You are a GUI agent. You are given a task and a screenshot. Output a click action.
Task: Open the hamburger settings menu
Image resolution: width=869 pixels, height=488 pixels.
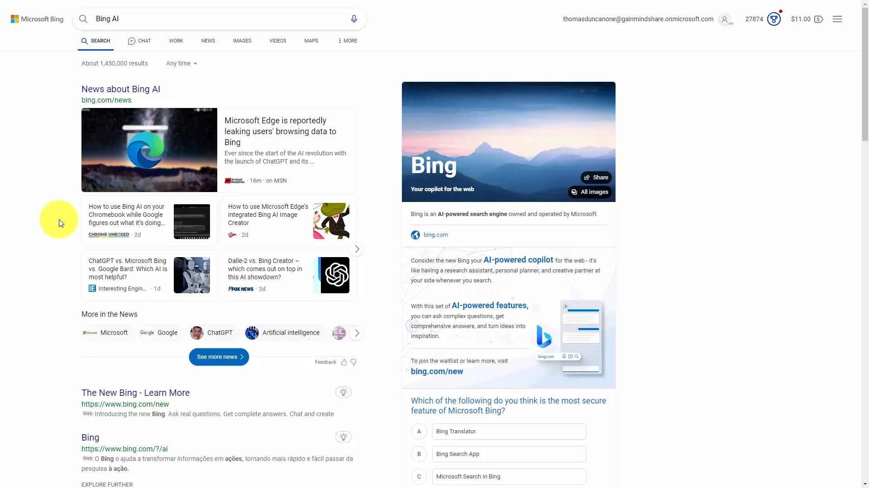pyautogui.click(x=838, y=19)
